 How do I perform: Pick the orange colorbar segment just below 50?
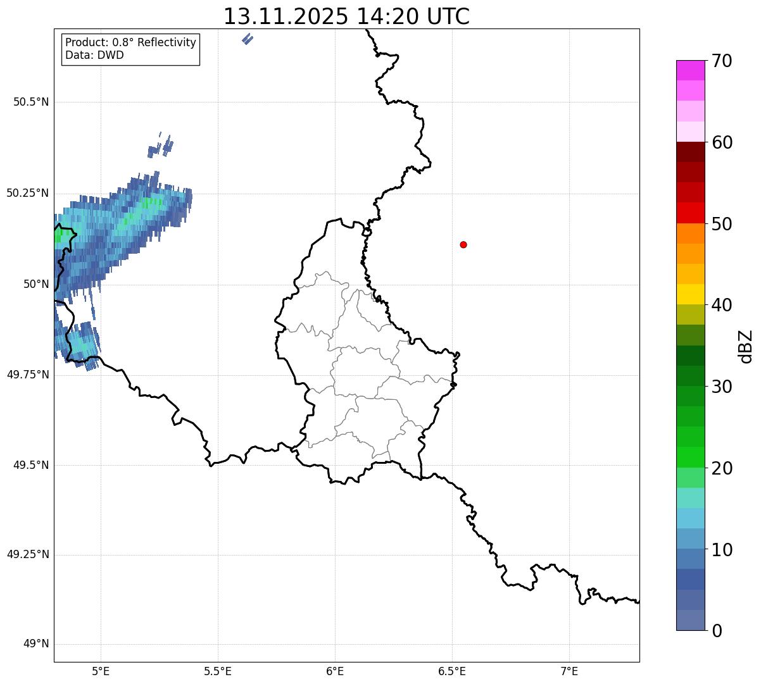point(690,233)
